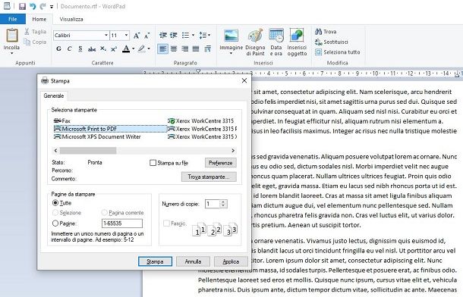Switch to the Home ribbon tab
The image size is (463, 297).
click(39, 19)
